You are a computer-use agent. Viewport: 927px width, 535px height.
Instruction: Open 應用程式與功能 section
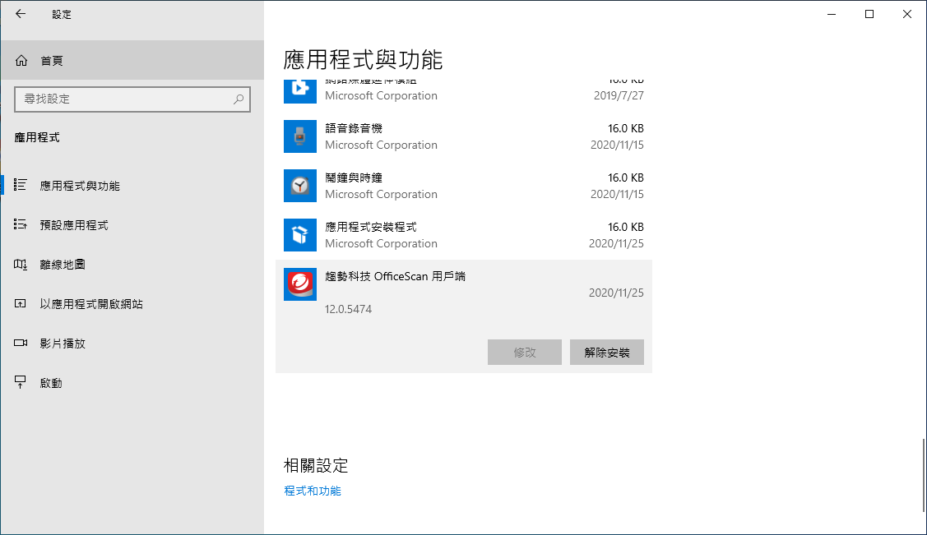click(x=132, y=186)
